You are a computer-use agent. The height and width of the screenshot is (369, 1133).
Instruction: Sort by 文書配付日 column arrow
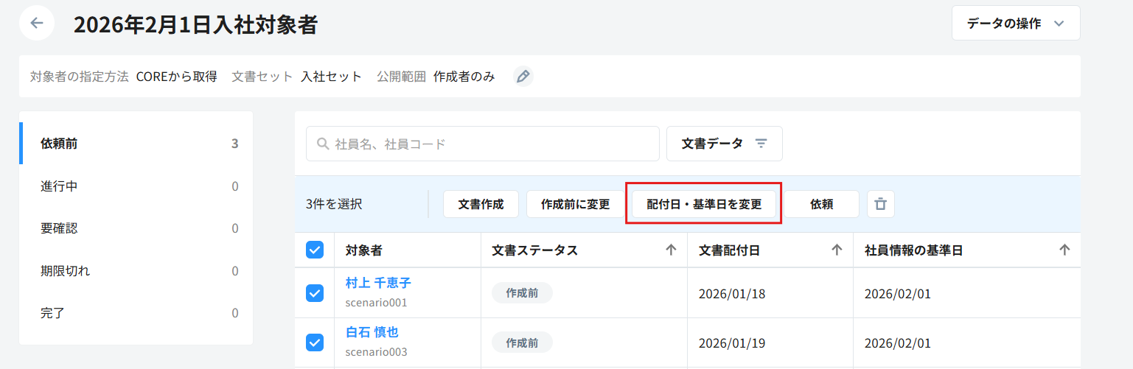837,250
